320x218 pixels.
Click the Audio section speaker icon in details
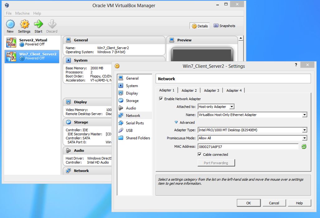68,150
